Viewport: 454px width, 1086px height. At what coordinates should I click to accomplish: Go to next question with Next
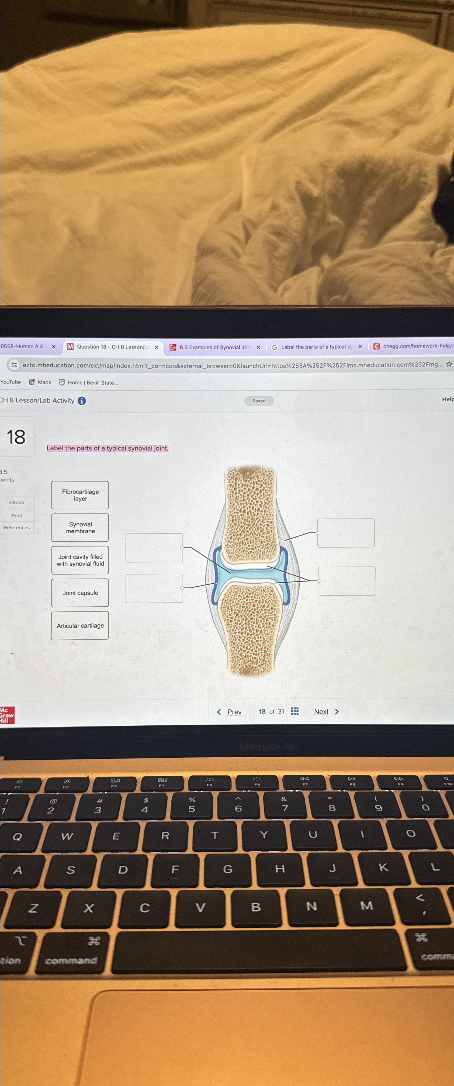coord(321,711)
